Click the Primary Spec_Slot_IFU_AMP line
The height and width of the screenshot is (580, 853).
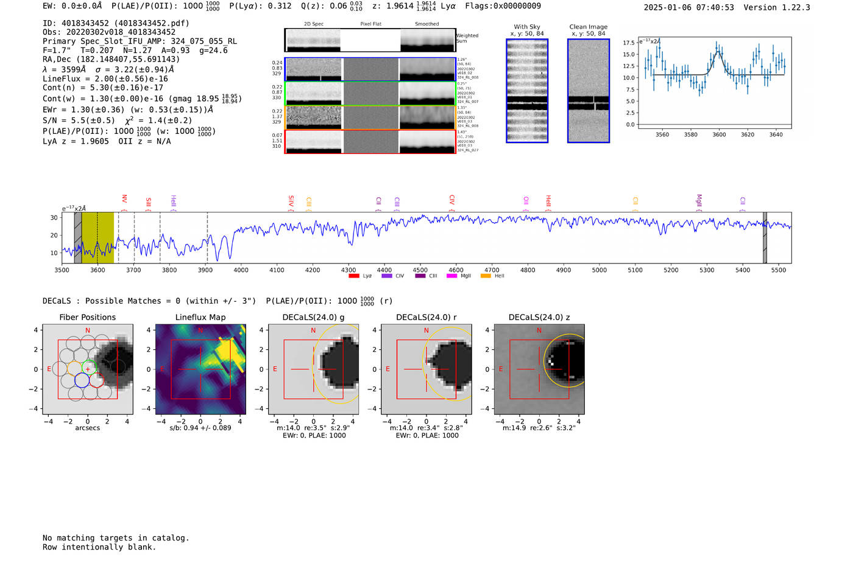click(140, 41)
